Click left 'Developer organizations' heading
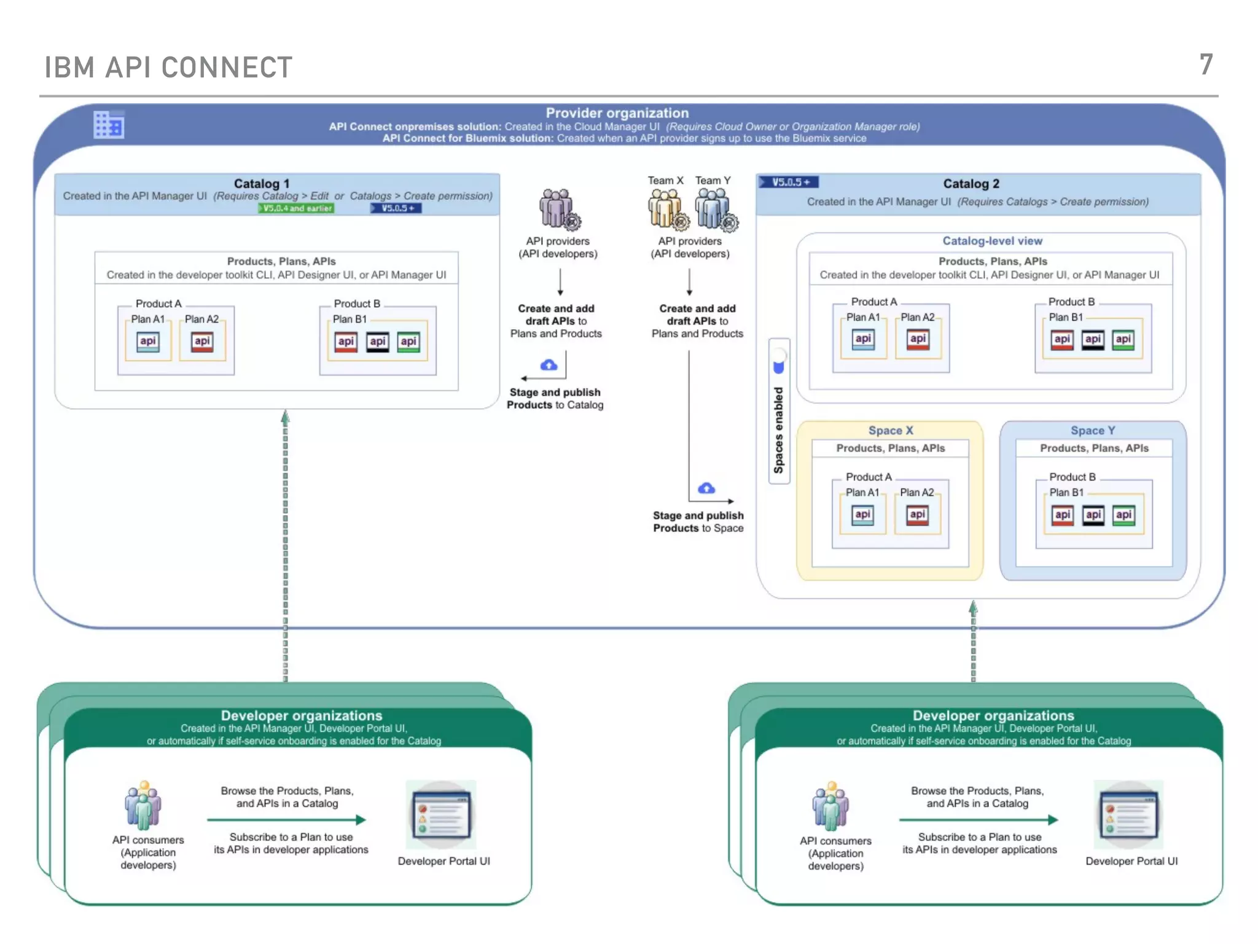 pos(302,715)
